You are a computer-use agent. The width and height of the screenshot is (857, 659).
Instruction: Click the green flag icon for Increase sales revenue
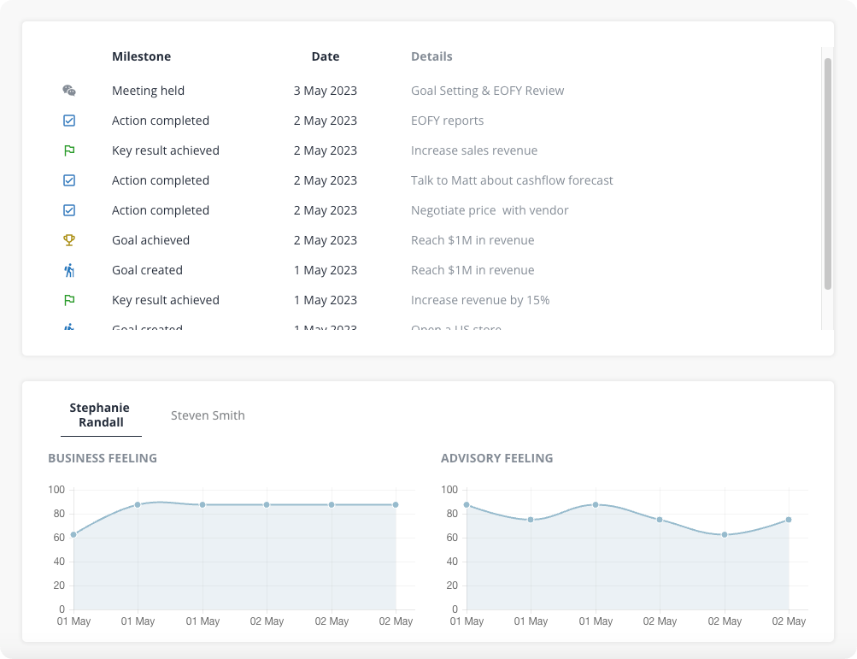coord(69,150)
